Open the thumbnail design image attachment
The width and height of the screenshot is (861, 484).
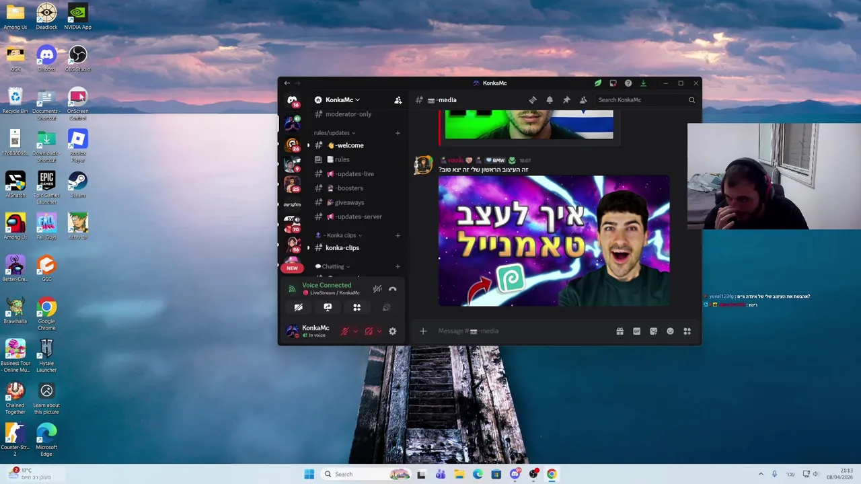tap(554, 241)
